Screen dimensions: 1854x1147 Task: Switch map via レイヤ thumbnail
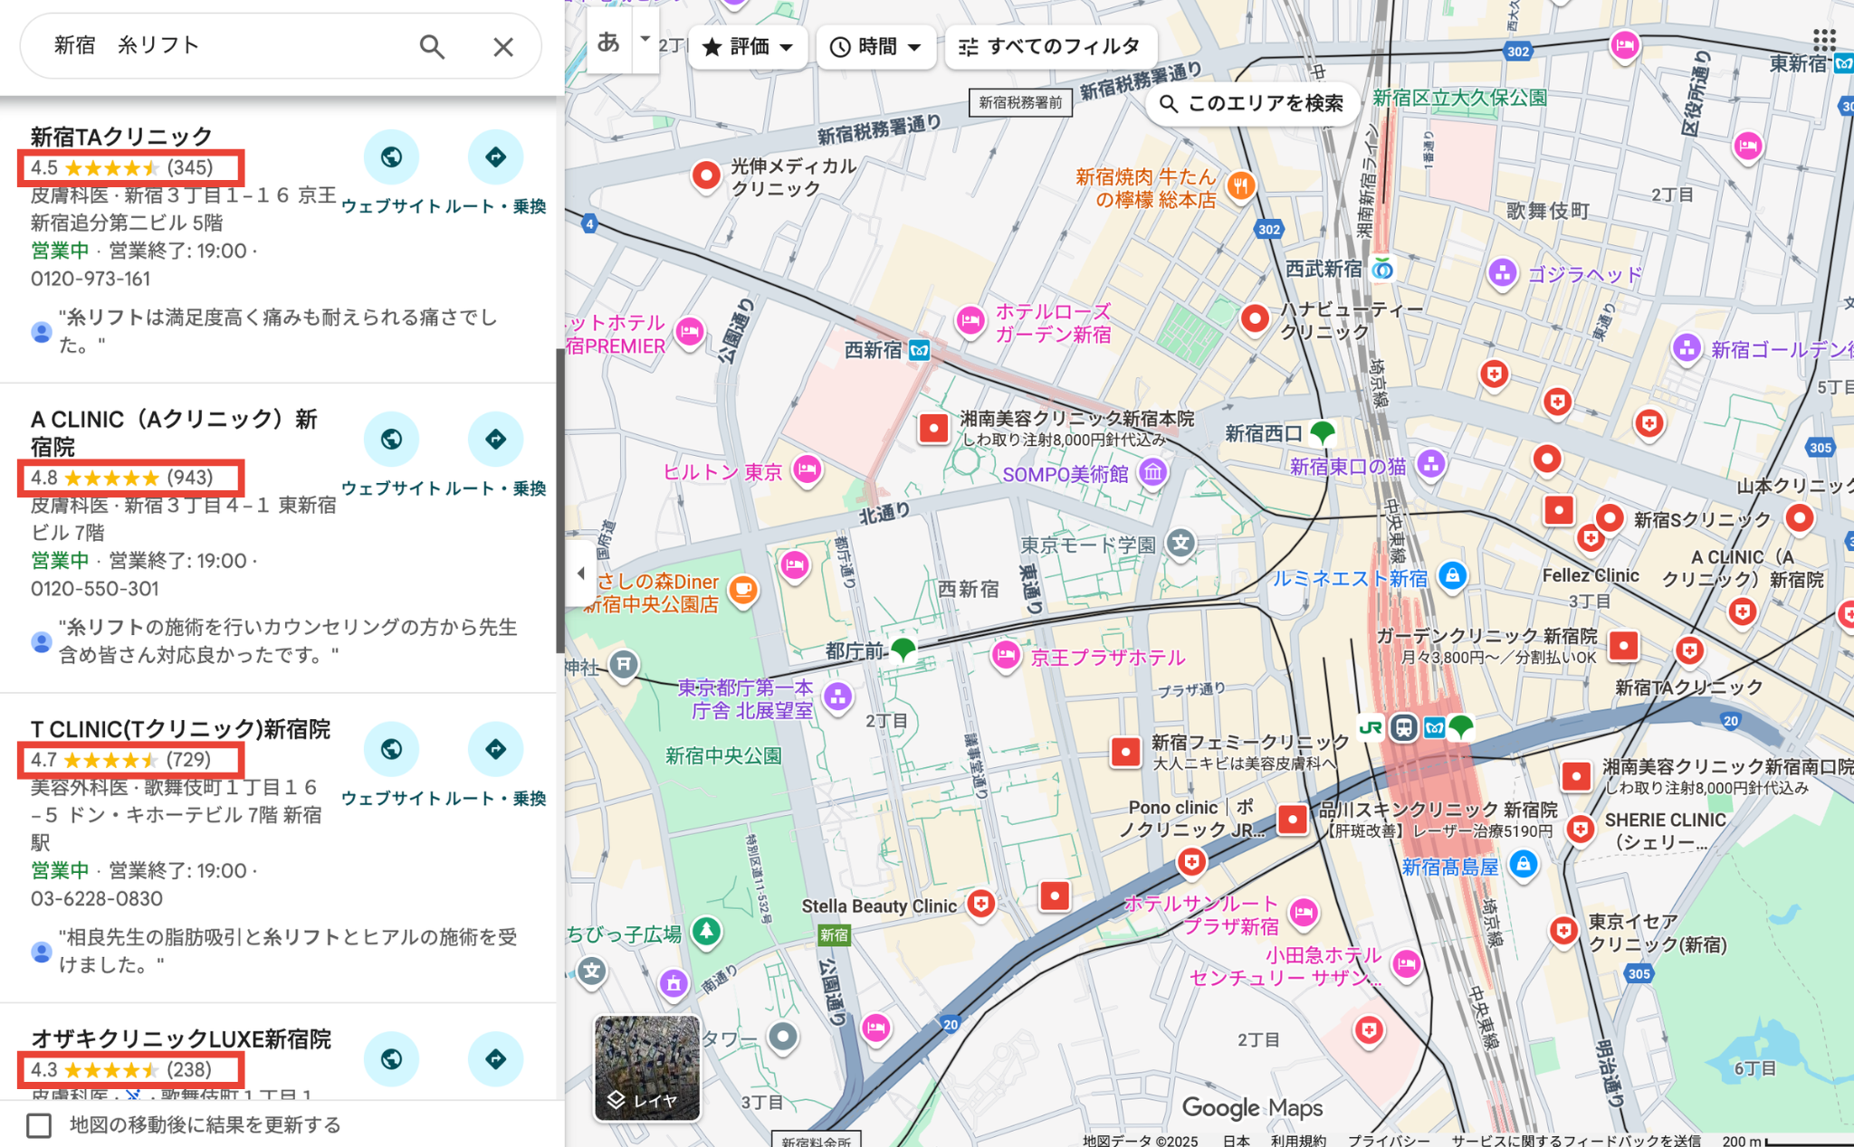coord(646,1067)
